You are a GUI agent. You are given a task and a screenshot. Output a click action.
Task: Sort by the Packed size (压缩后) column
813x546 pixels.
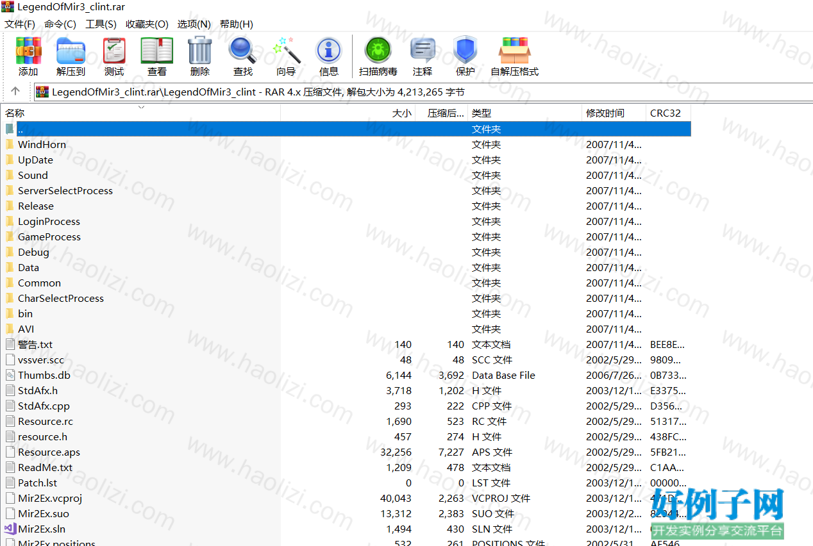click(x=442, y=113)
